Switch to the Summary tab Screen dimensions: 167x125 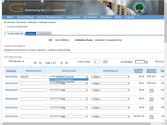(31, 34)
